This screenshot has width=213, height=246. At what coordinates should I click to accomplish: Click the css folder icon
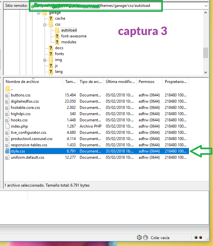[x=51, y=24]
